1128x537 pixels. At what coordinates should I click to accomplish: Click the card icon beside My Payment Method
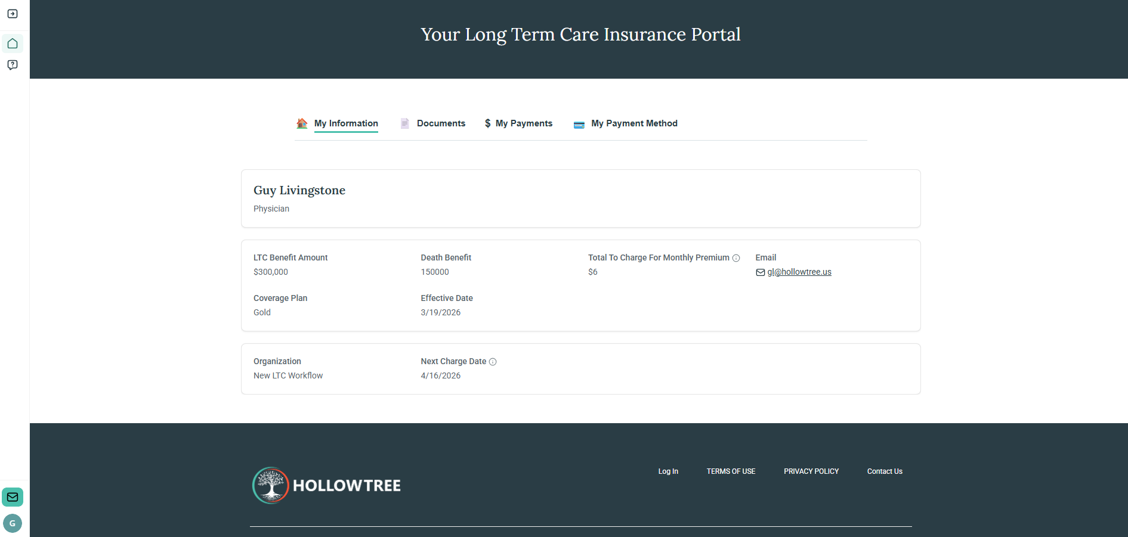coord(579,124)
